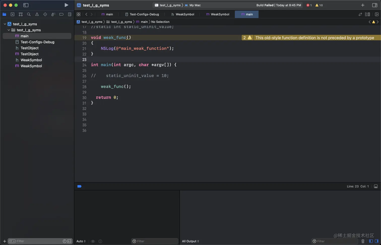Hide the debug area using bottom bar toggle
This screenshot has width=381, height=245.
376,186
